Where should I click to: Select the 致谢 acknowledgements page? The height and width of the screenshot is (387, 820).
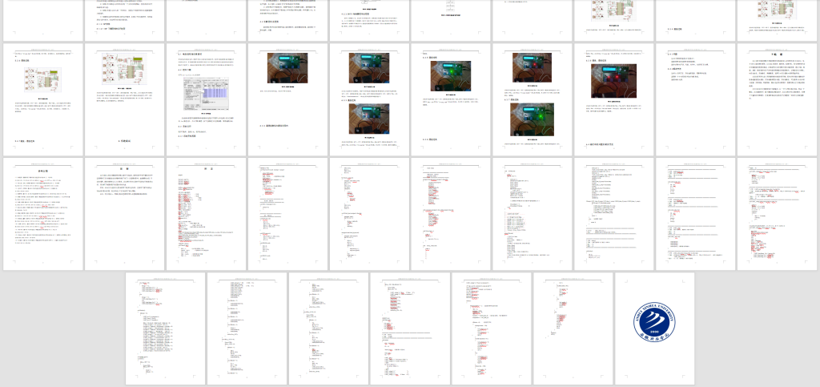pyautogui.click(x=123, y=213)
